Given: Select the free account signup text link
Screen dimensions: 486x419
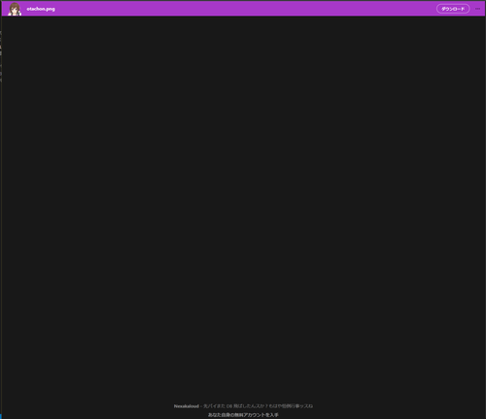Looking at the screenshot, I should point(243,415).
